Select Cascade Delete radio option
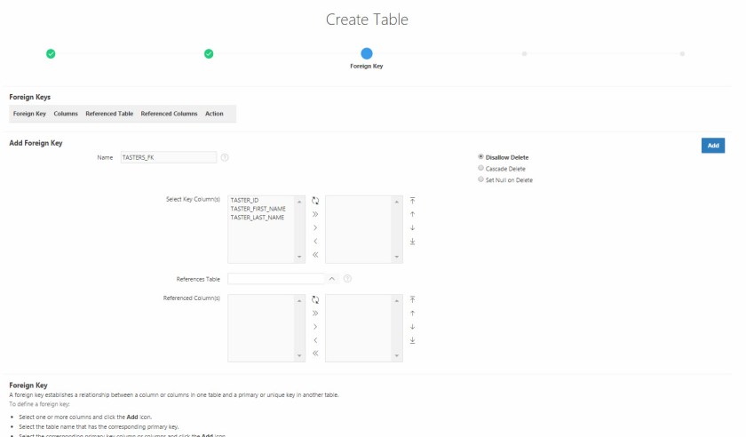The width and height of the screenshot is (746, 437). point(481,168)
